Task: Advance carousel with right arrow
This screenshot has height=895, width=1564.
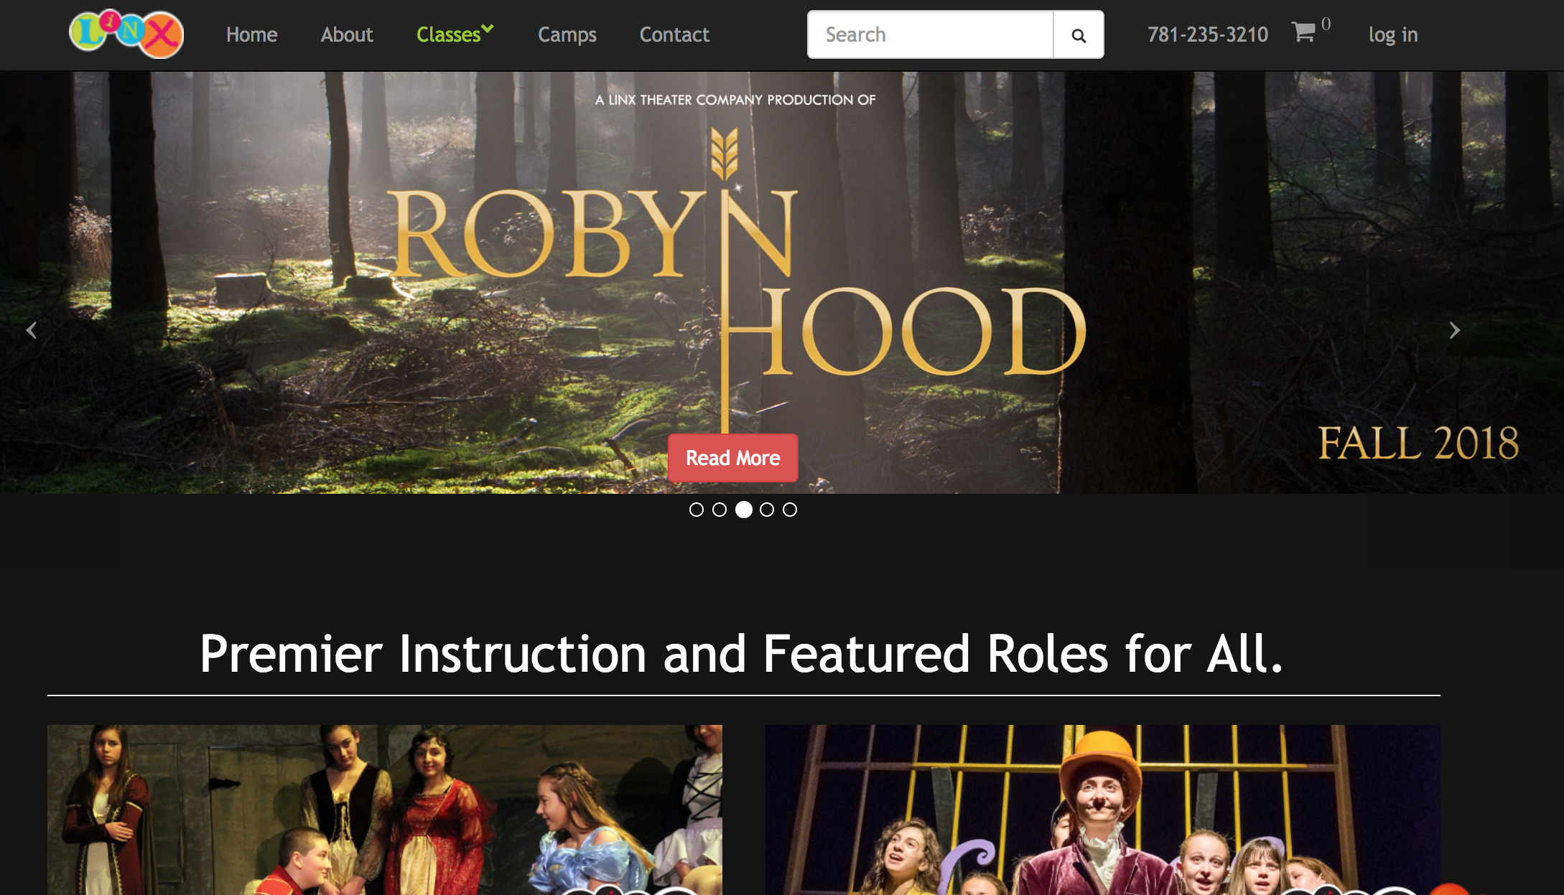Action: 1454,330
